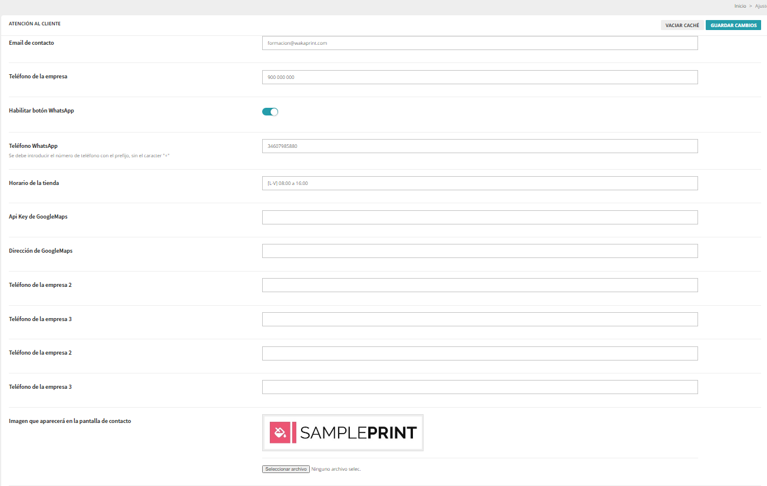Click the Seleccionar archivo file button
The height and width of the screenshot is (486, 767).
286,469
